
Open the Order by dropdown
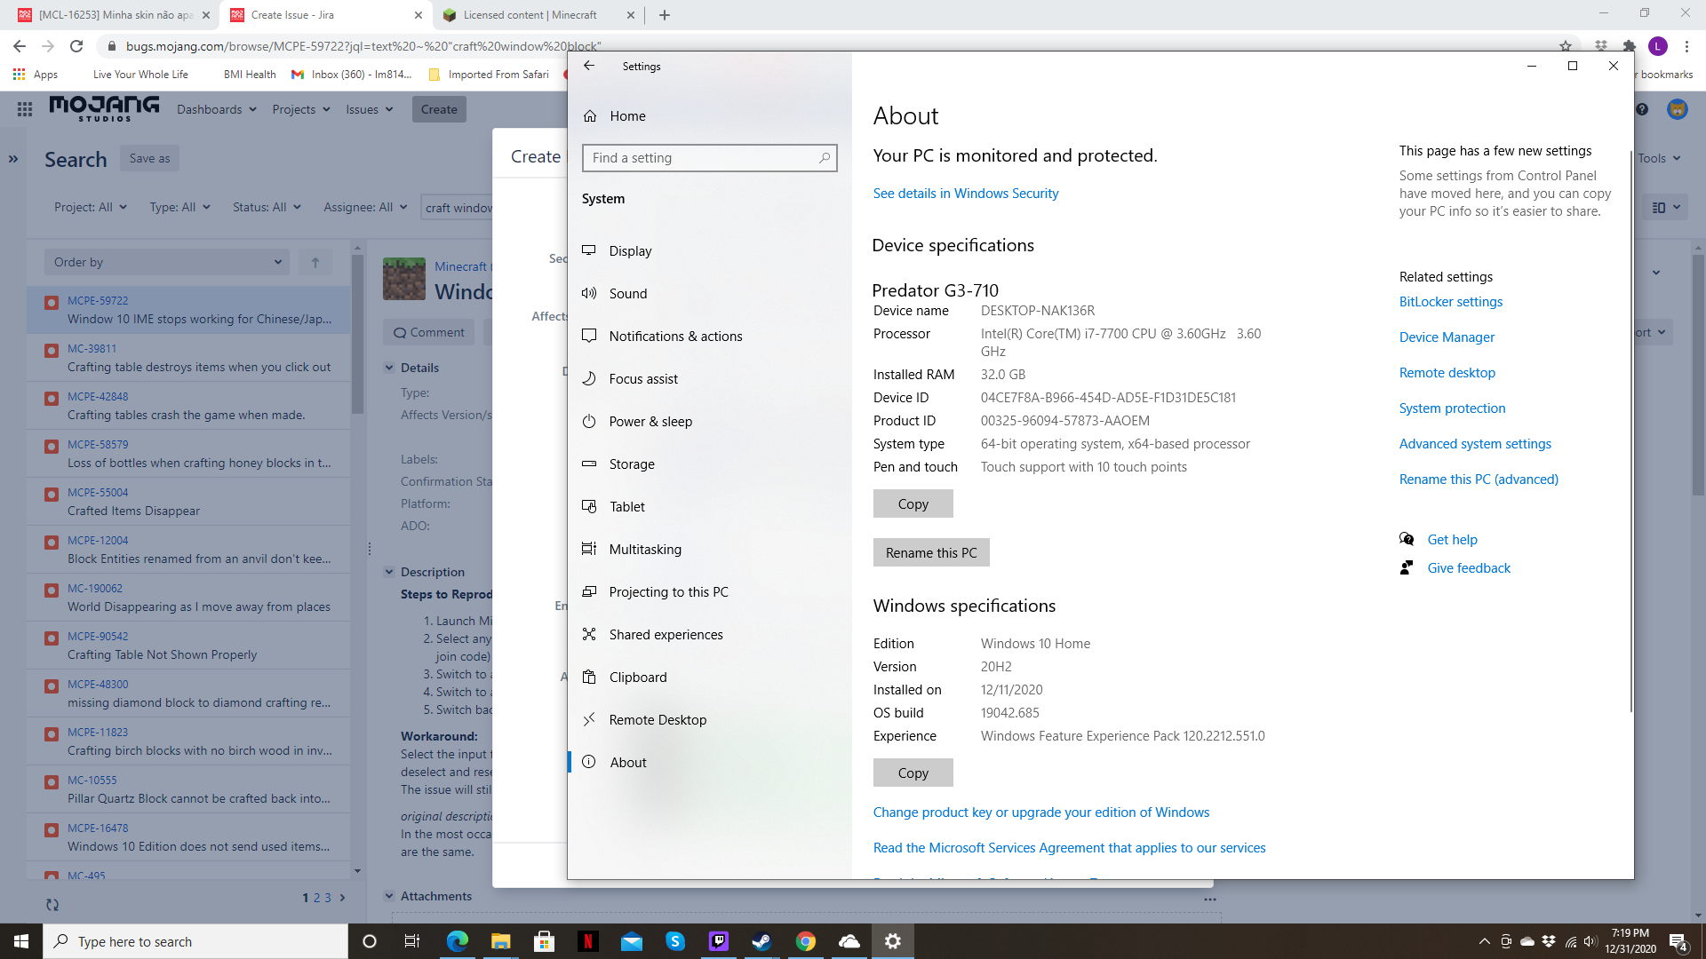point(167,262)
